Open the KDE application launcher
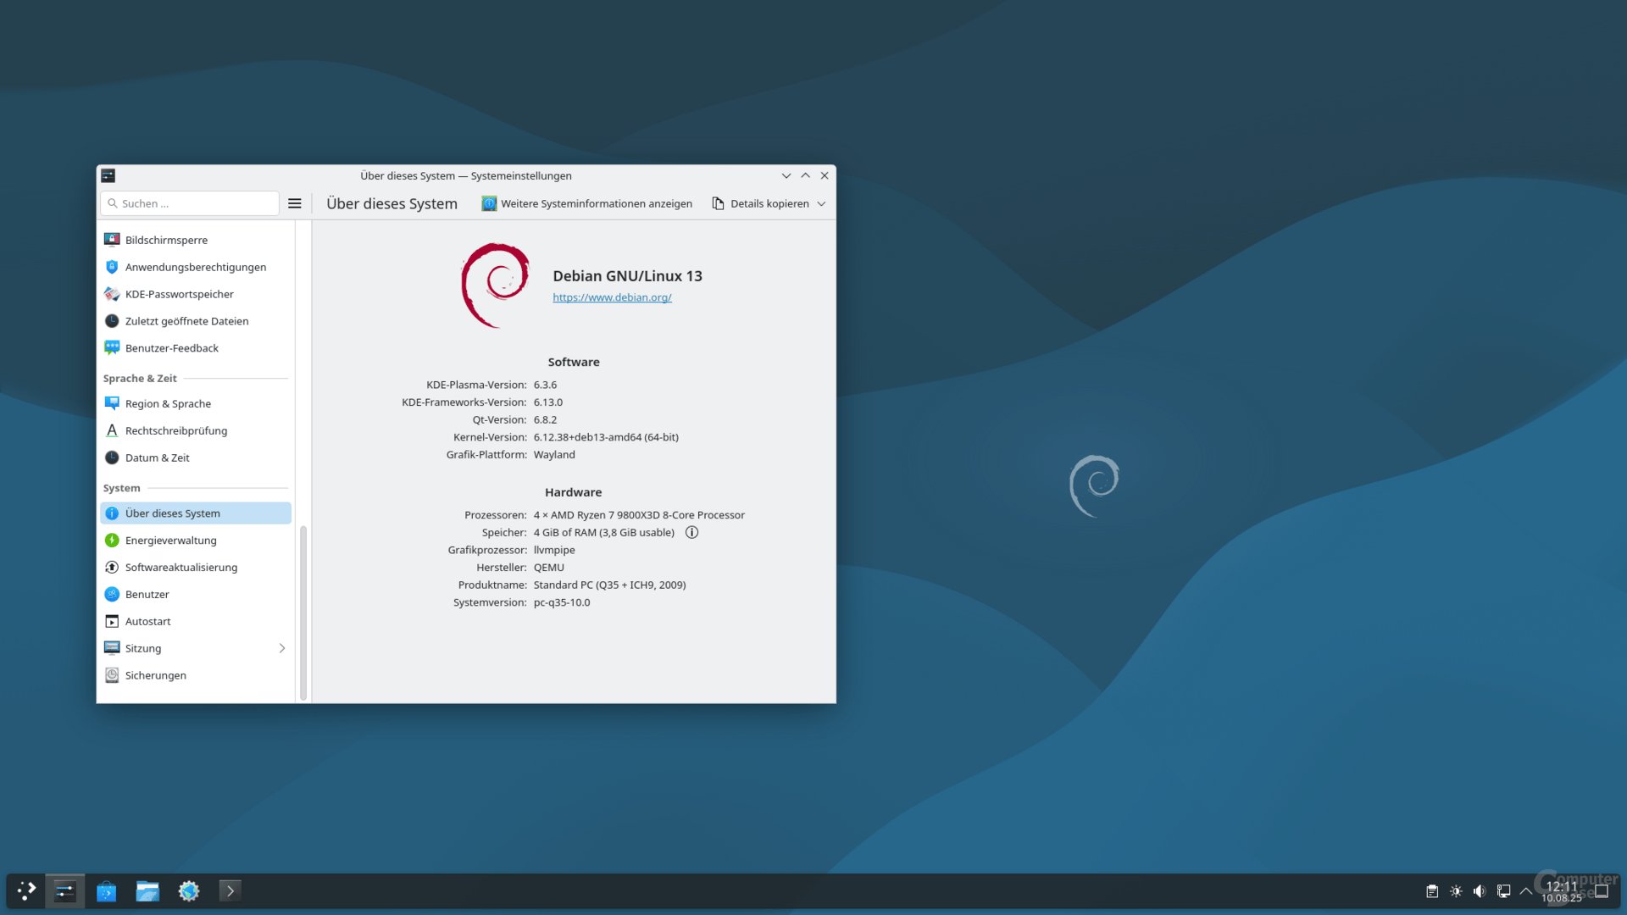 (26, 890)
